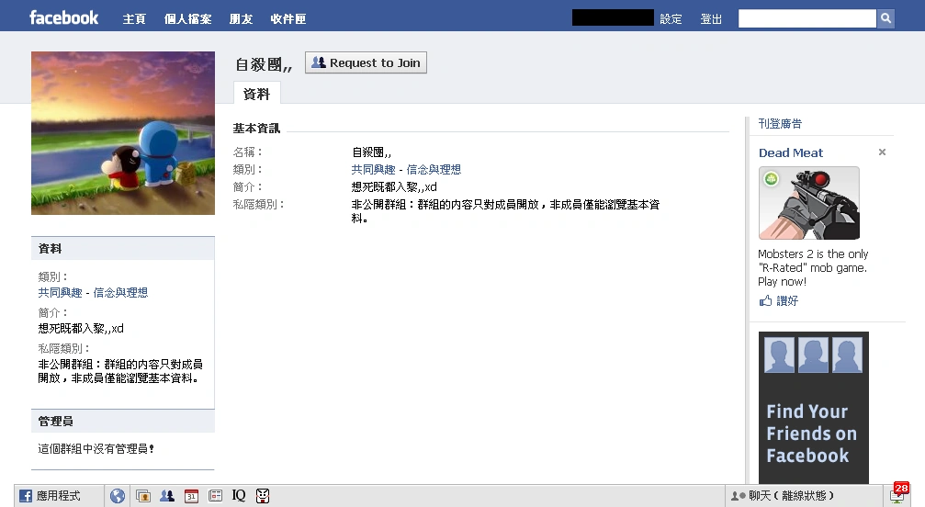Open the 應用程式 applications menu

tap(59, 496)
